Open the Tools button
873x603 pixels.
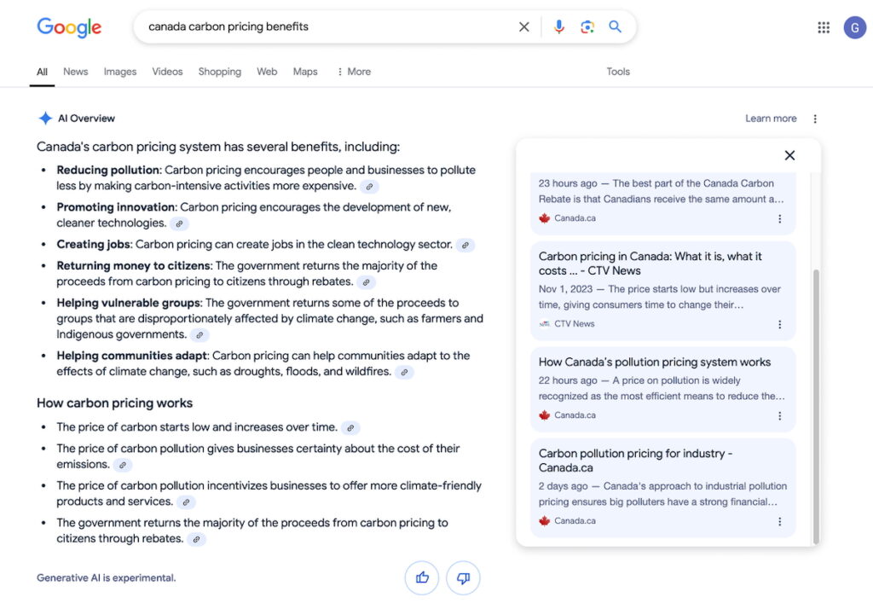[x=618, y=72]
